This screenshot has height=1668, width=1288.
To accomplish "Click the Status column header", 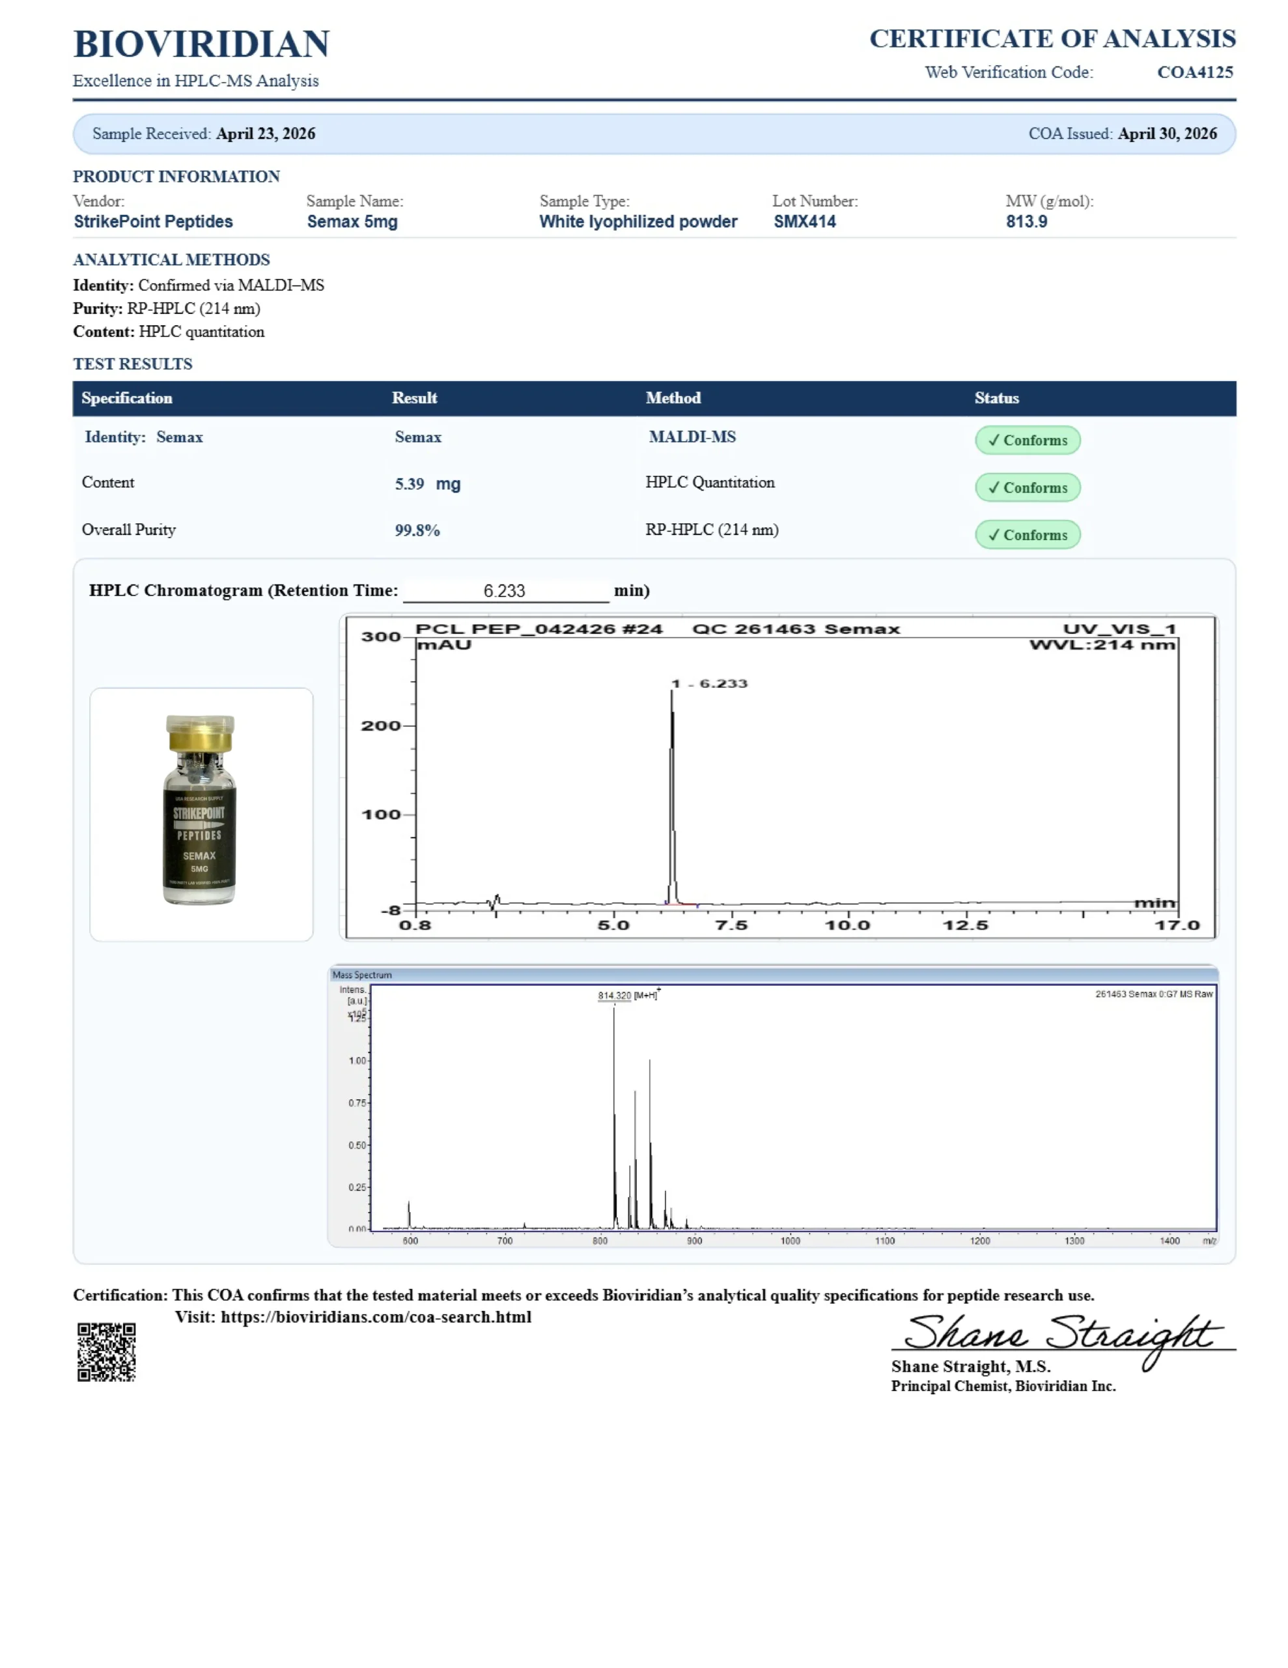I will [x=996, y=398].
